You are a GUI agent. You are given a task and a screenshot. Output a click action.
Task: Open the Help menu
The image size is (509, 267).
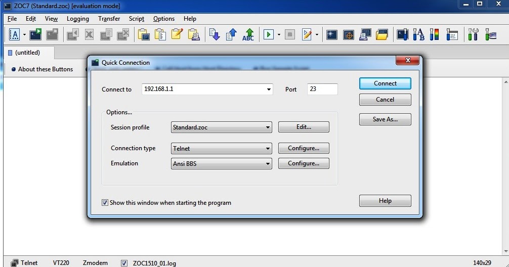tap(190, 19)
